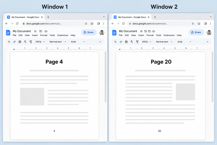This screenshot has width=217, height=145.
Task: Open account avatar in Window 2
Action: [209, 32]
